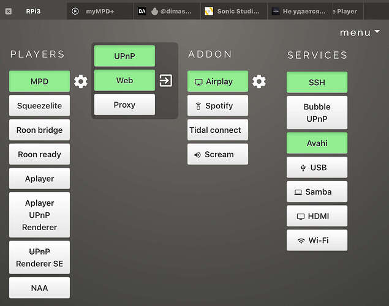Toggle MPD UPnP option

click(124, 56)
